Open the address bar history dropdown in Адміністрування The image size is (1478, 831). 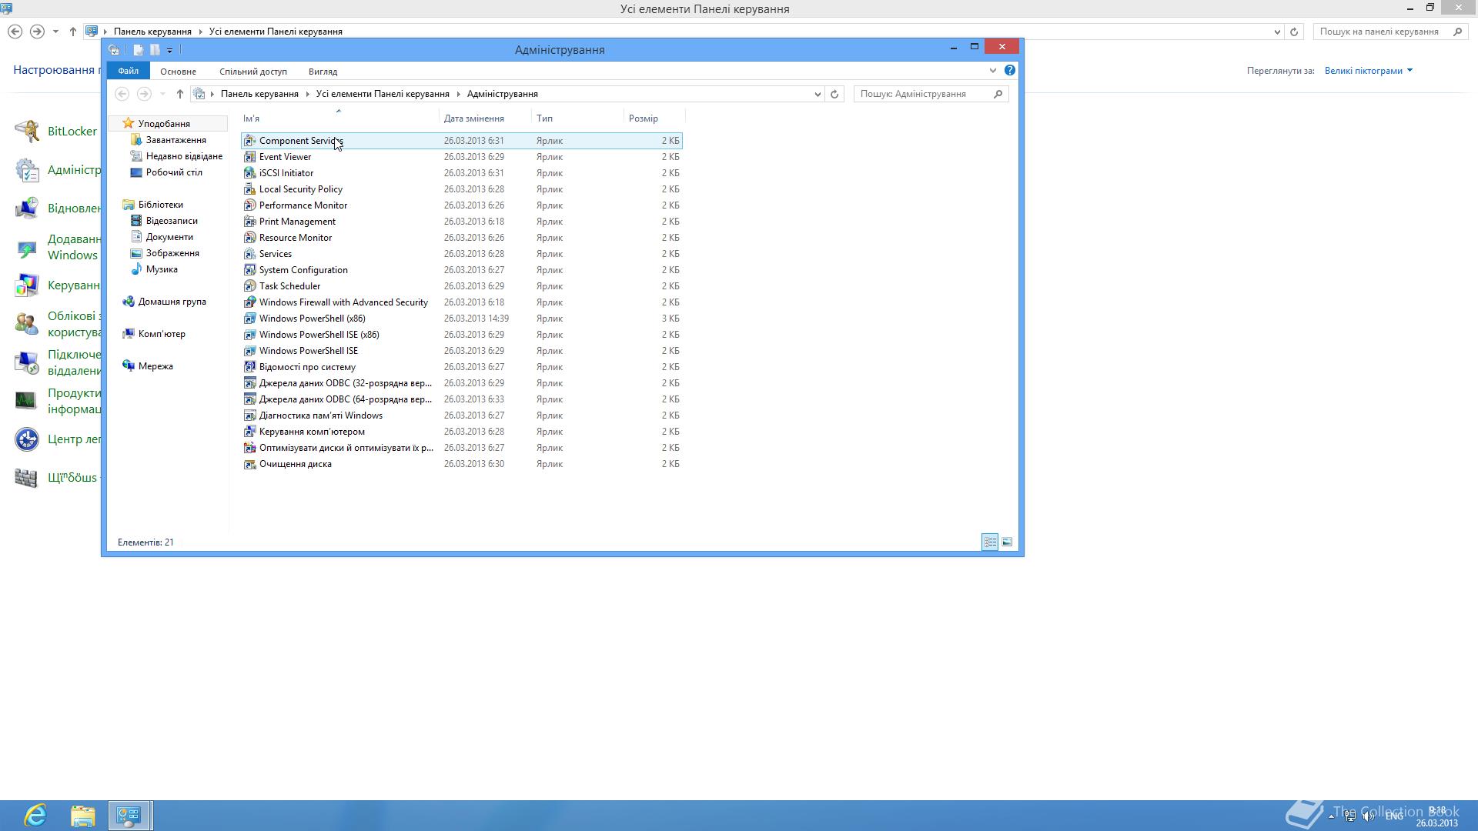click(818, 94)
